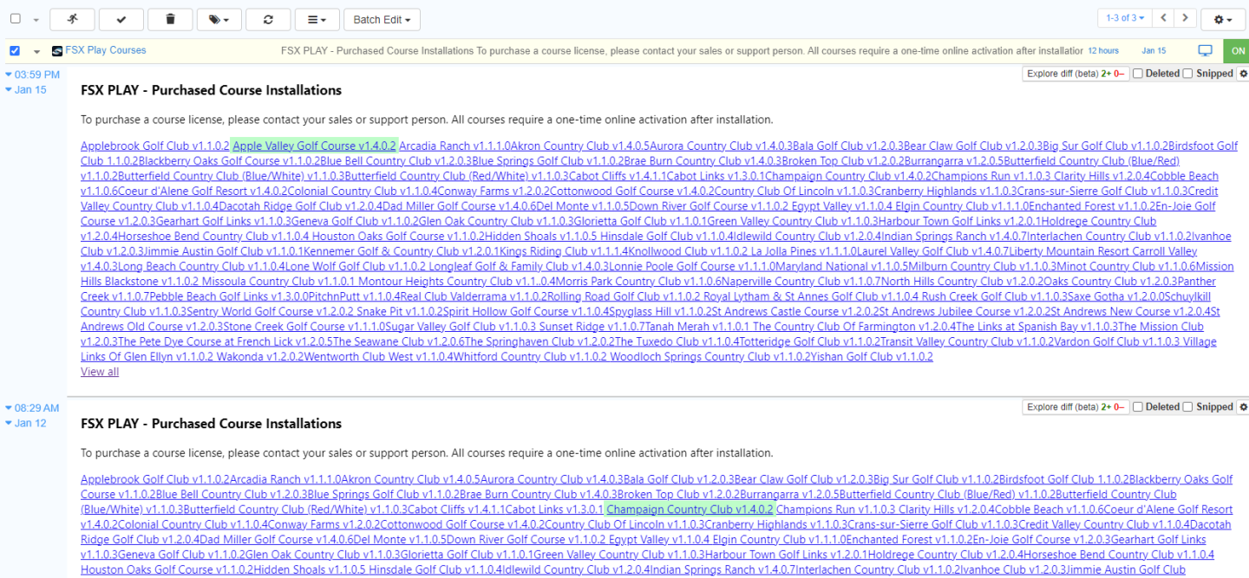
Task: Collapse the 08:29 AM change entry
Action: 32,408
